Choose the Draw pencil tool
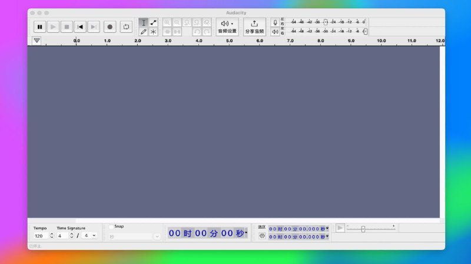This screenshot has height=264, width=471. pos(144,32)
